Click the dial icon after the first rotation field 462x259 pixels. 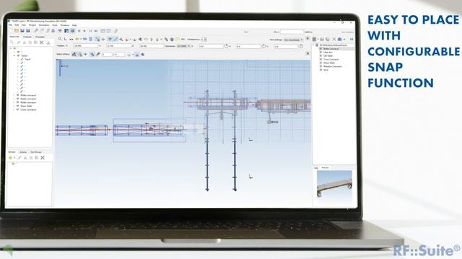pos(226,46)
